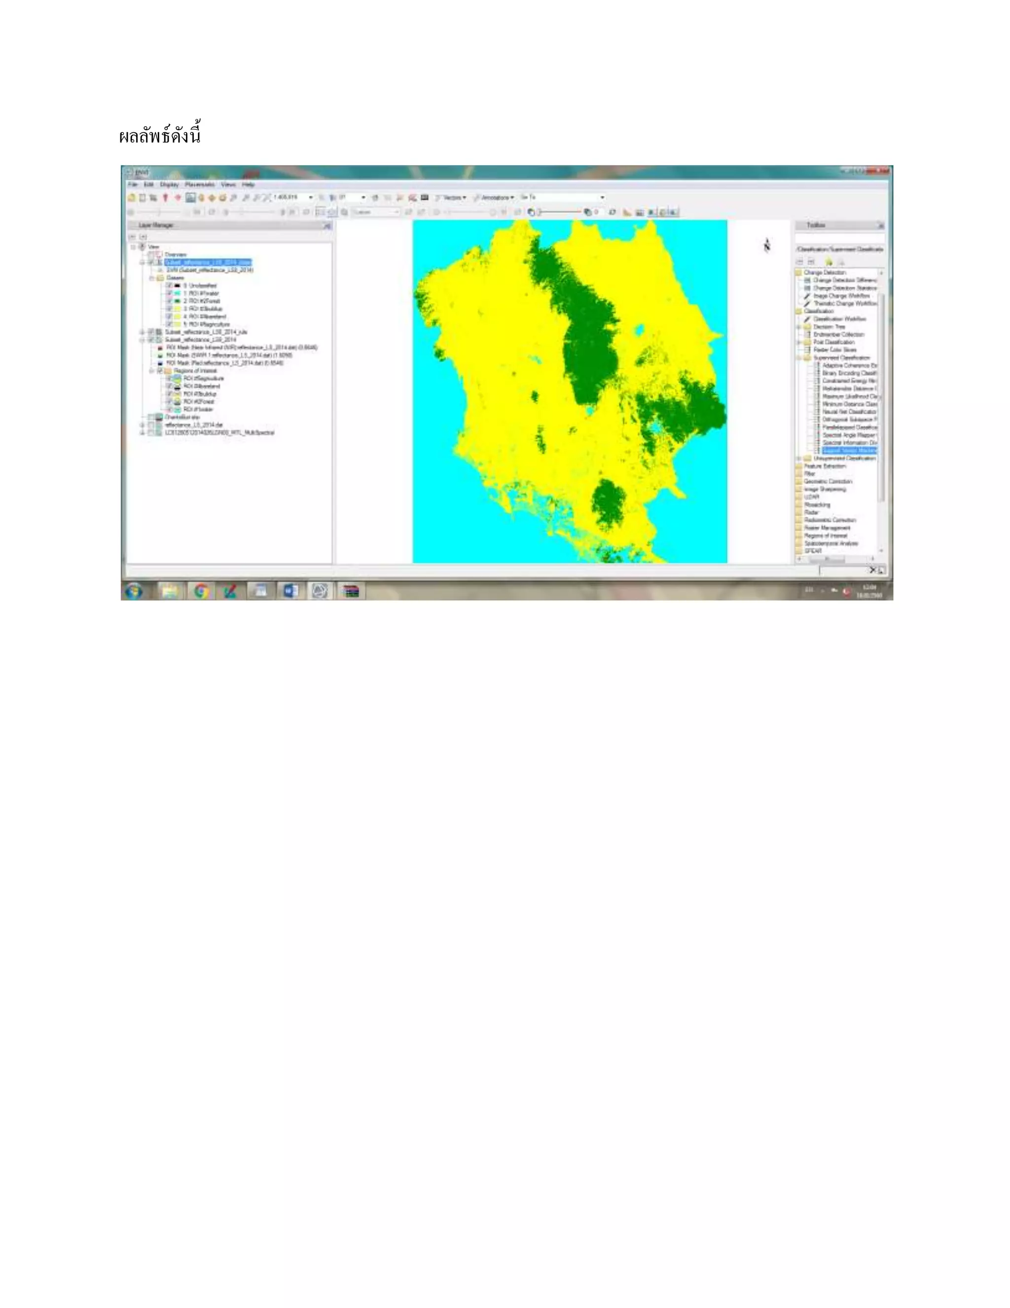Viewport: 1010px width, 1308px height.
Task: Click Image Change Workflow tool icon
Action: point(807,296)
